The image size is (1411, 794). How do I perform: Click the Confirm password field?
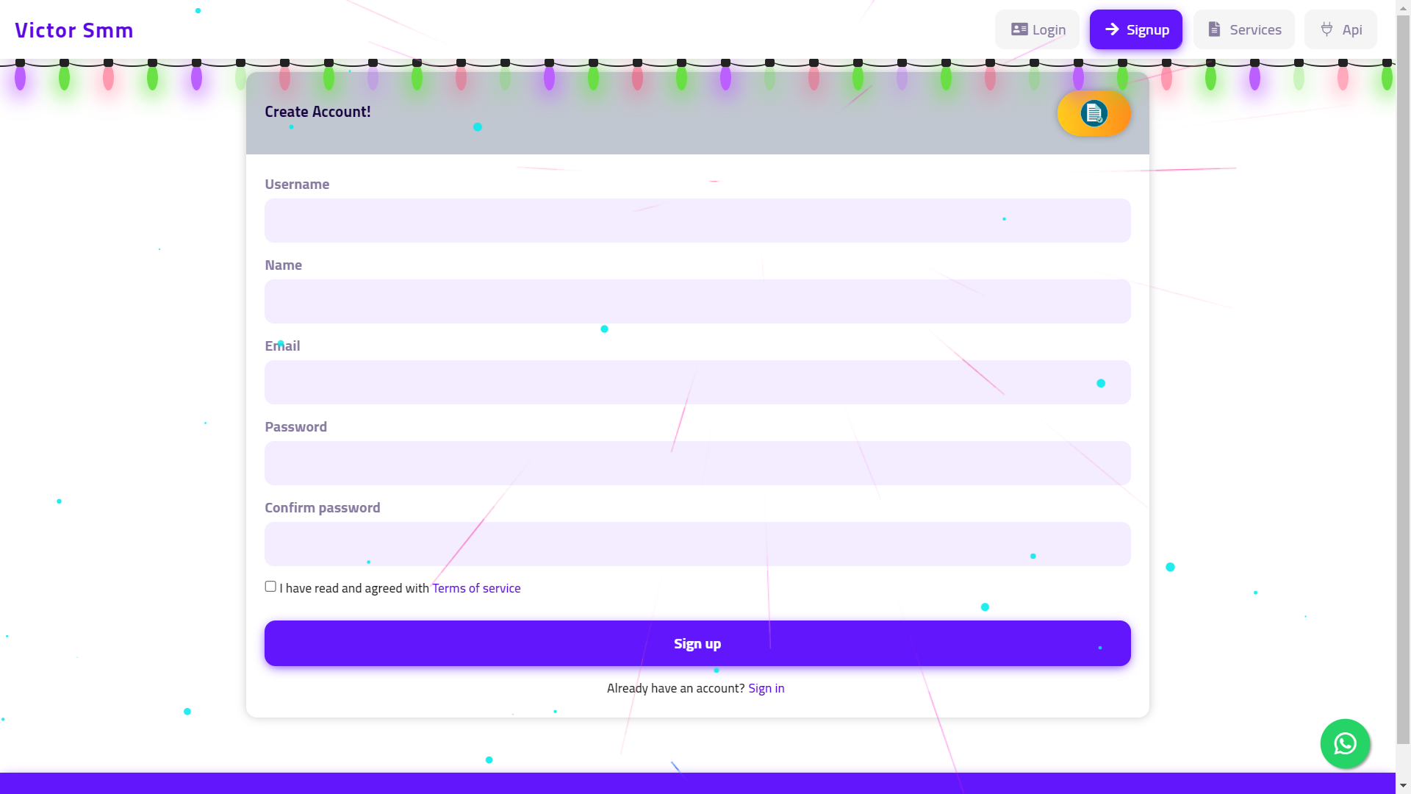[x=697, y=544]
